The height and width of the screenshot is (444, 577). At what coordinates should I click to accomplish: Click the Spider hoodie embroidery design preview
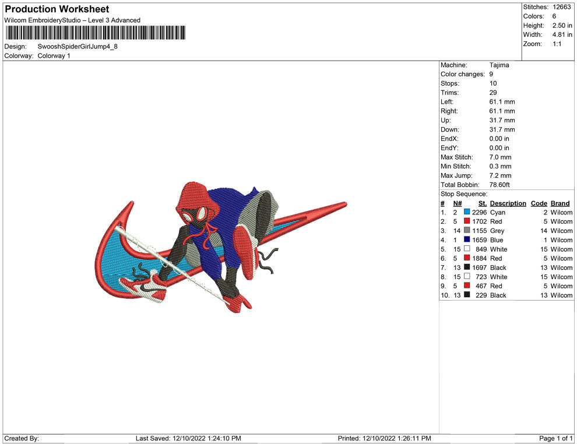pos(221,247)
